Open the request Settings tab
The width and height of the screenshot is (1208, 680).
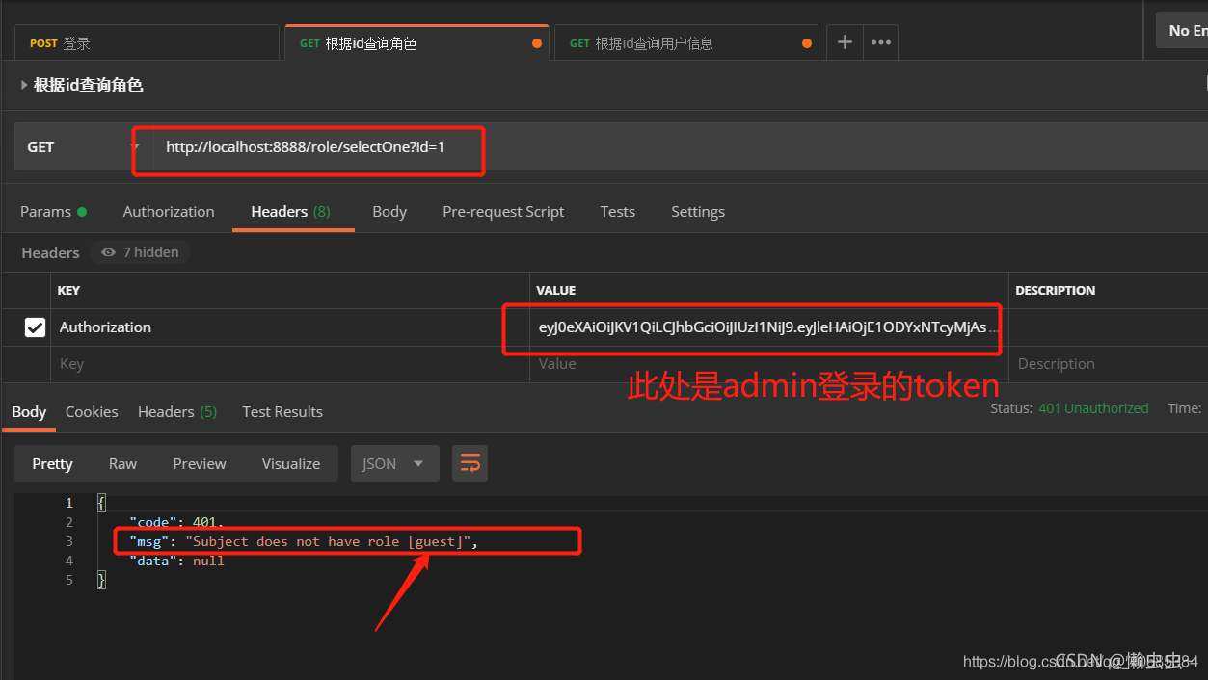698,212
